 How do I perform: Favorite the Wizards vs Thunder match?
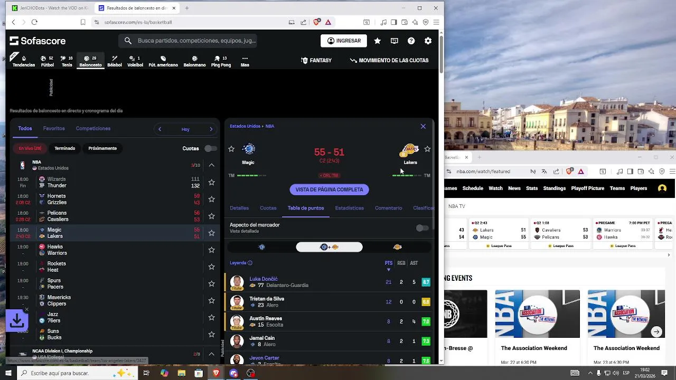click(211, 182)
